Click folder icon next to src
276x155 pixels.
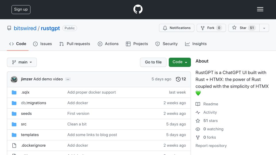[14, 124]
